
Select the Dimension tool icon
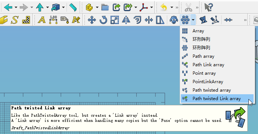(x=53, y=20)
